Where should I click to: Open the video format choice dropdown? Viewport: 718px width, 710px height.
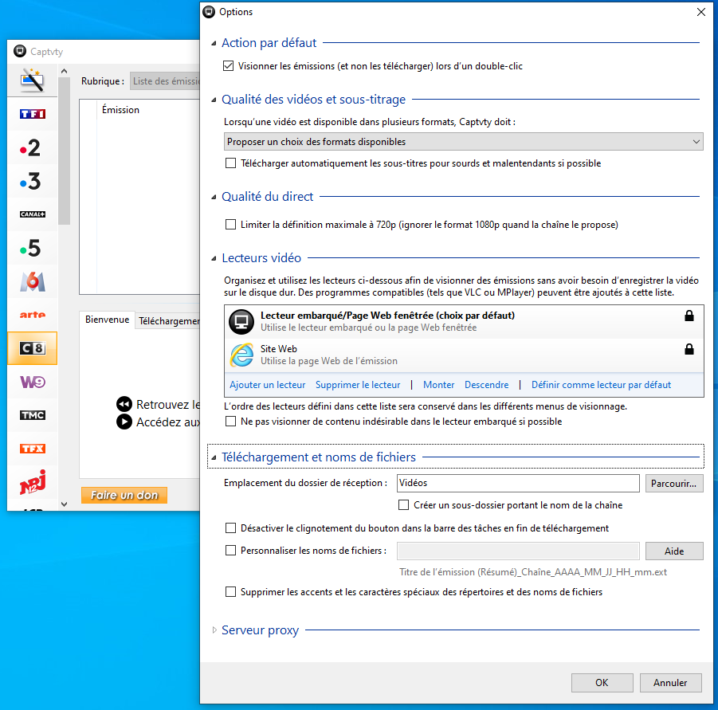(463, 142)
